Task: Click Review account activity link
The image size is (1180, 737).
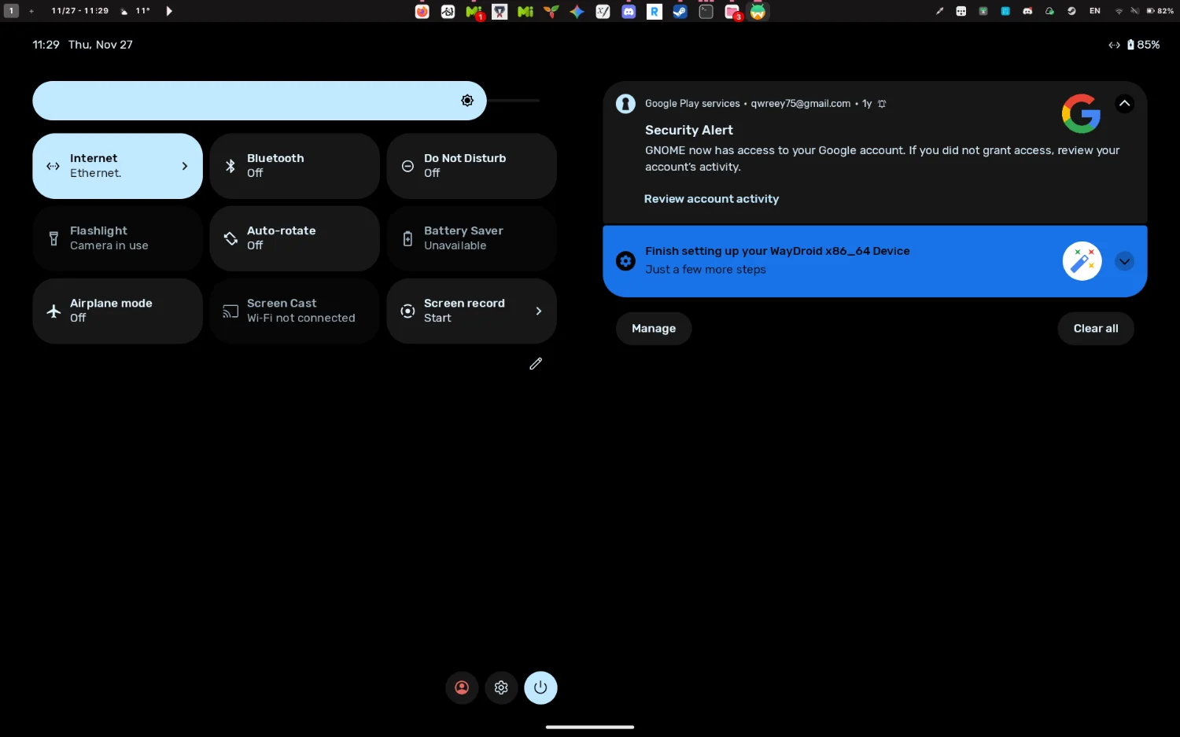Action: tap(711, 199)
